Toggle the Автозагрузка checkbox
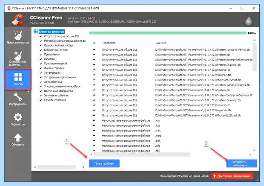 40,82
